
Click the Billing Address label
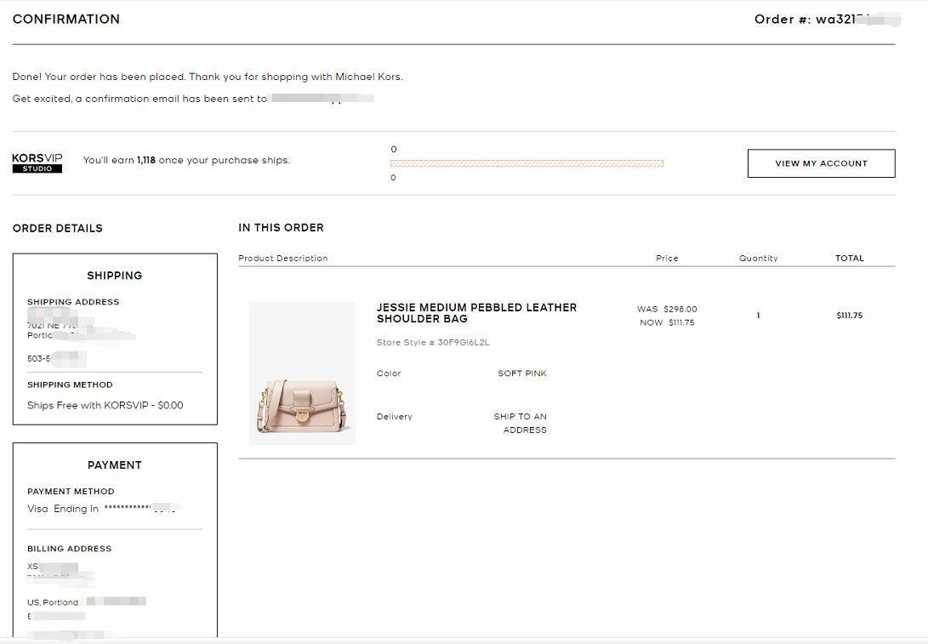click(69, 549)
